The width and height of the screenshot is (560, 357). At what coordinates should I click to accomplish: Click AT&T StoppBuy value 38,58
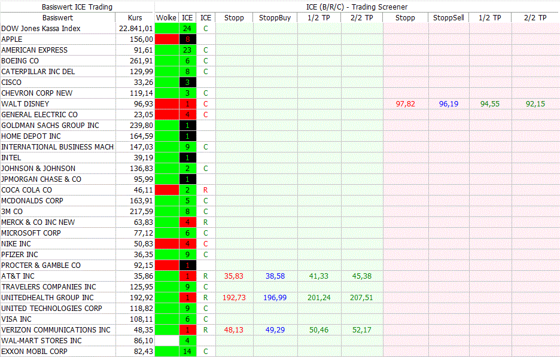[275, 276]
